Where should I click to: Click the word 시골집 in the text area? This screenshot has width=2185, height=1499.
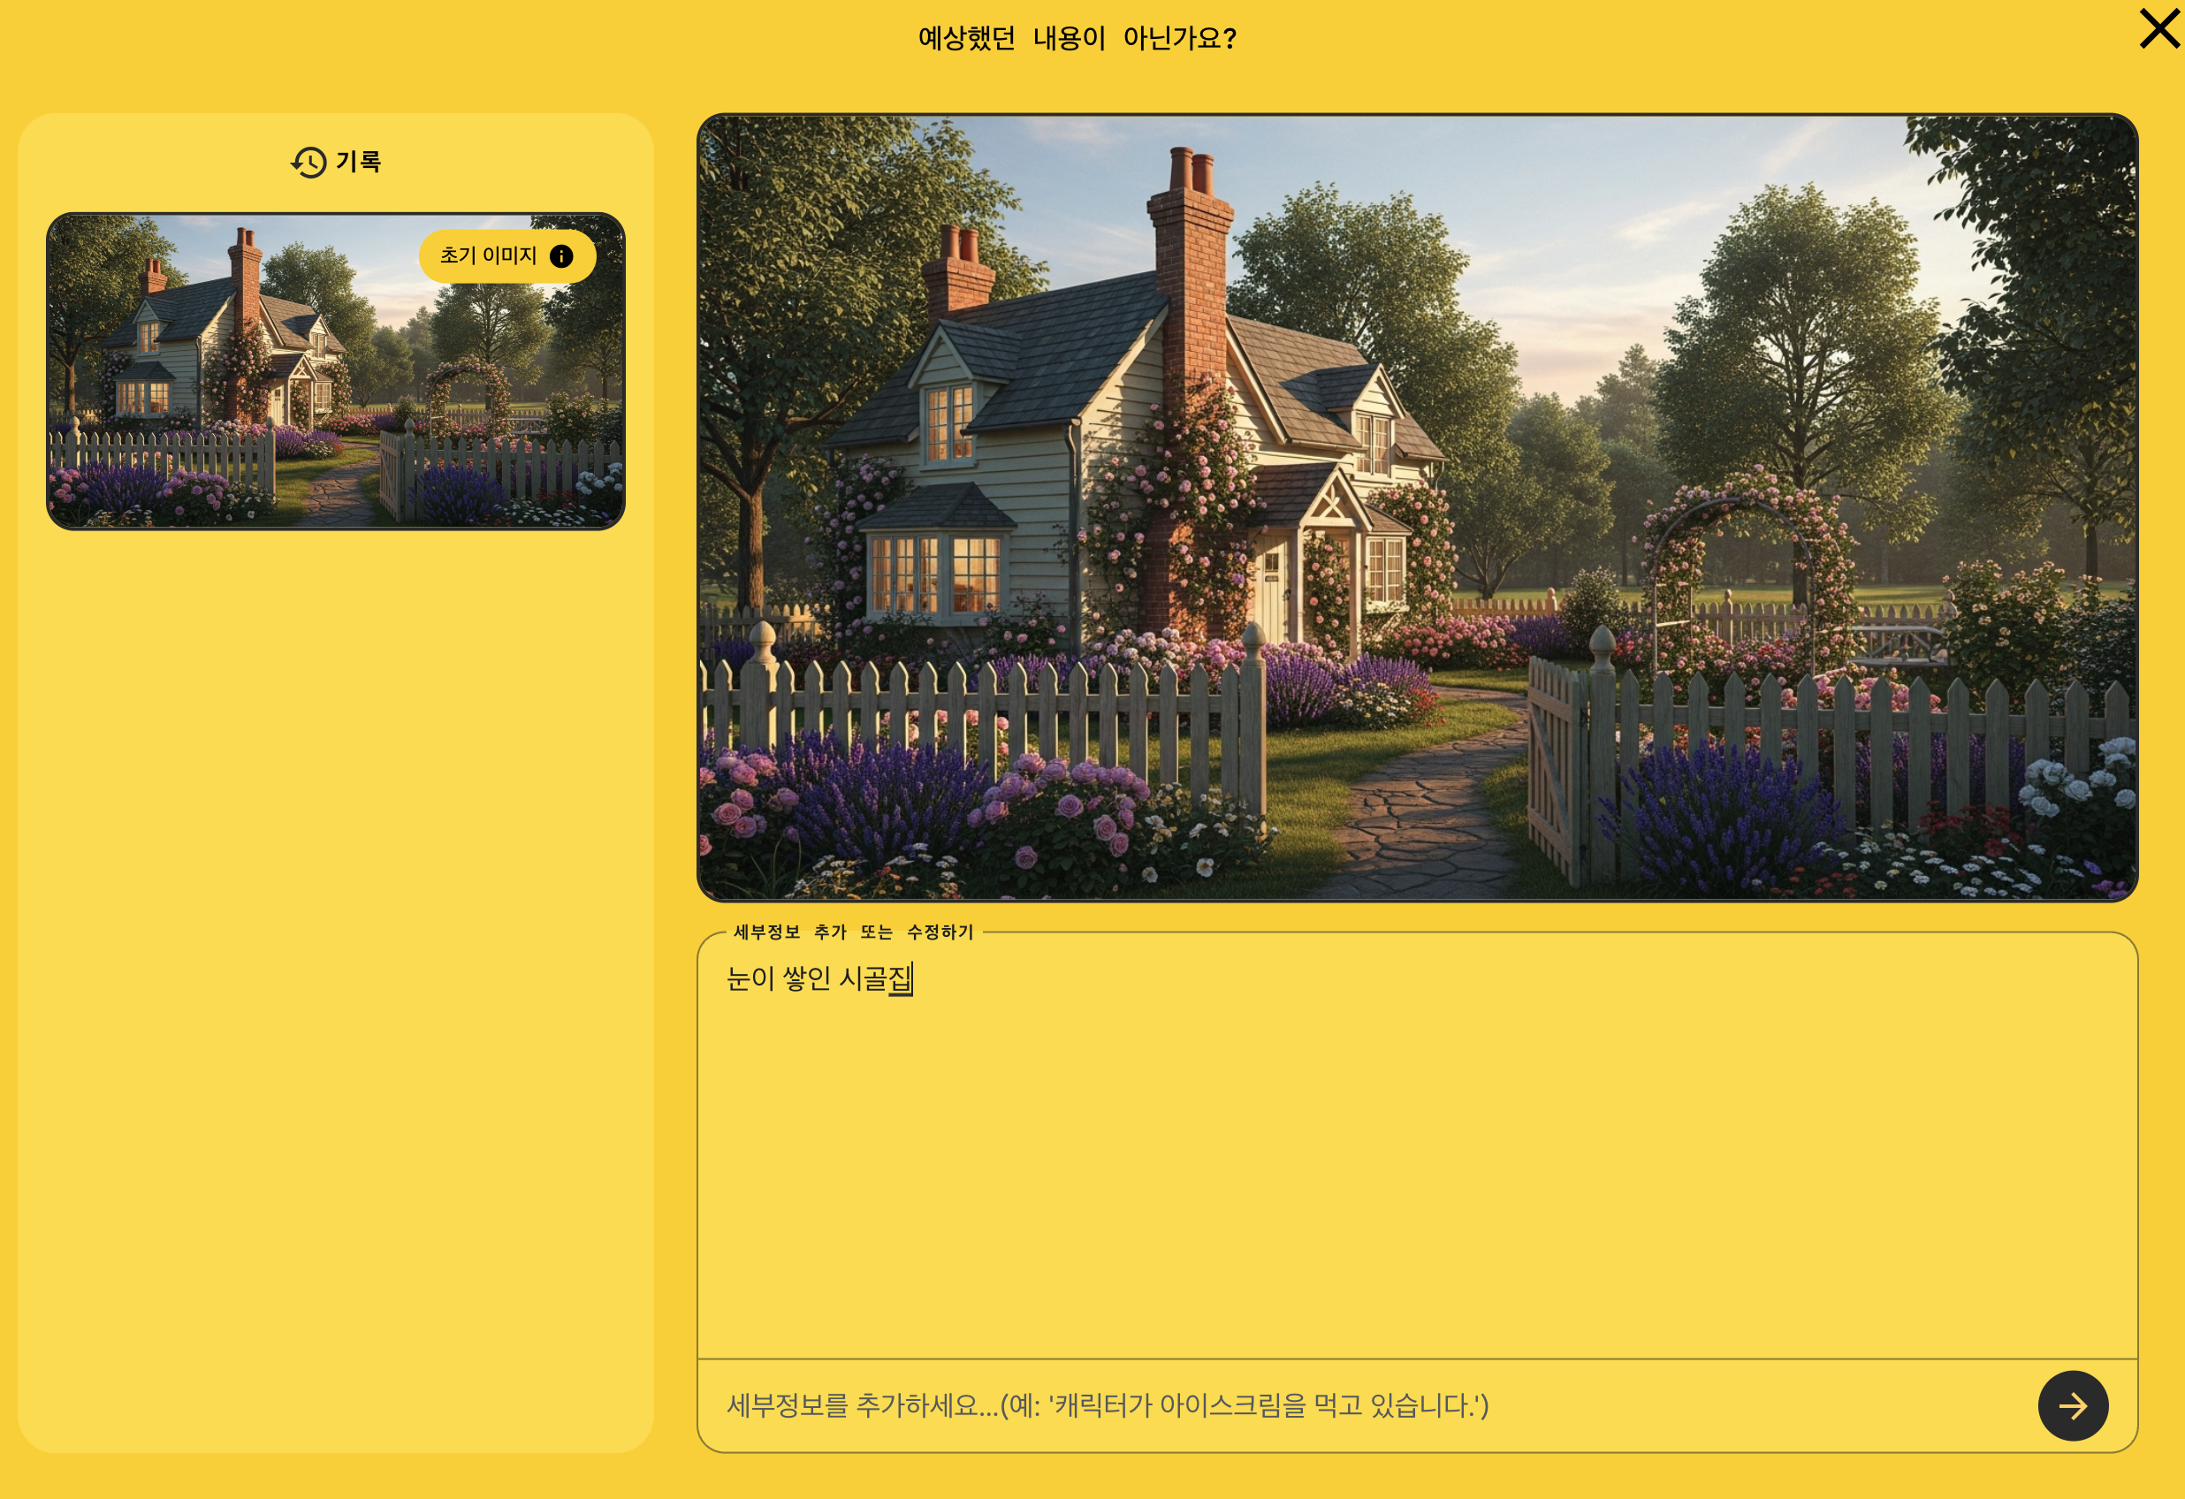click(x=874, y=979)
